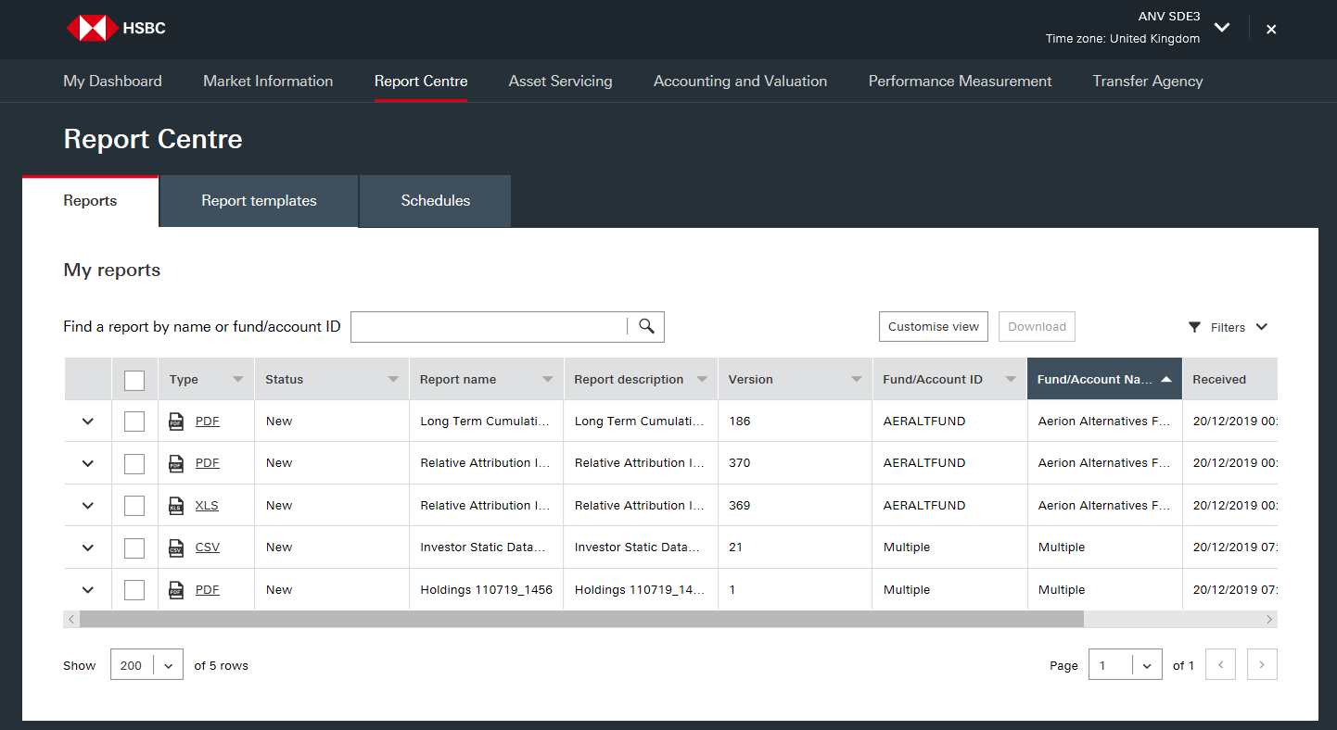Open the Asset Servicing menu
1337x730 pixels.
[560, 82]
